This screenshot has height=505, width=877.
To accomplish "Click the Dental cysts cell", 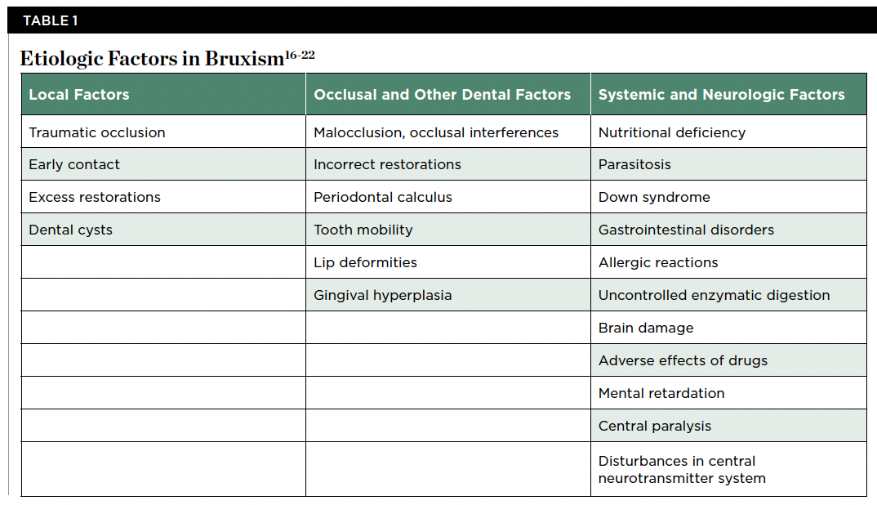I will tap(70, 230).
